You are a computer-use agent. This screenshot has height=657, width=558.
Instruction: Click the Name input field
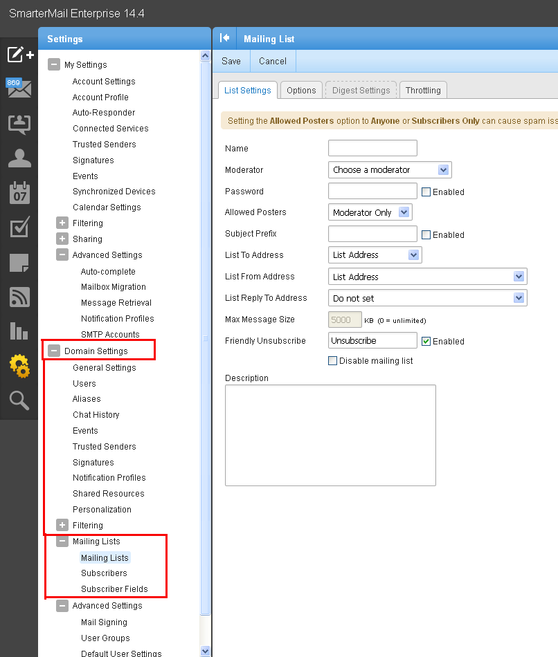coord(372,148)
